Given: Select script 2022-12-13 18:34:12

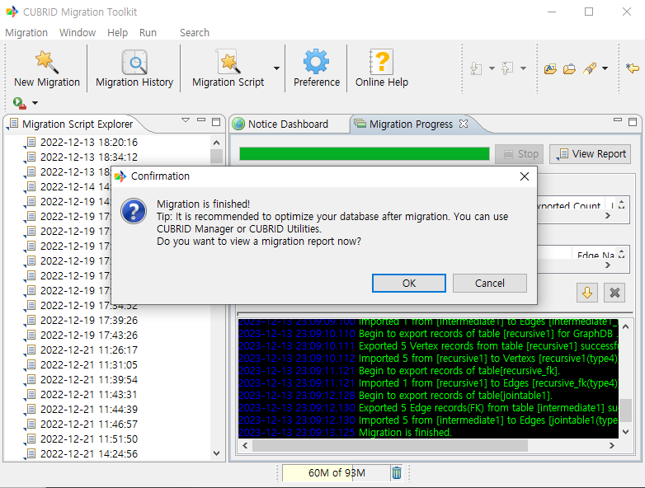Looking at the screenshot, I should (x=89, y=157).
